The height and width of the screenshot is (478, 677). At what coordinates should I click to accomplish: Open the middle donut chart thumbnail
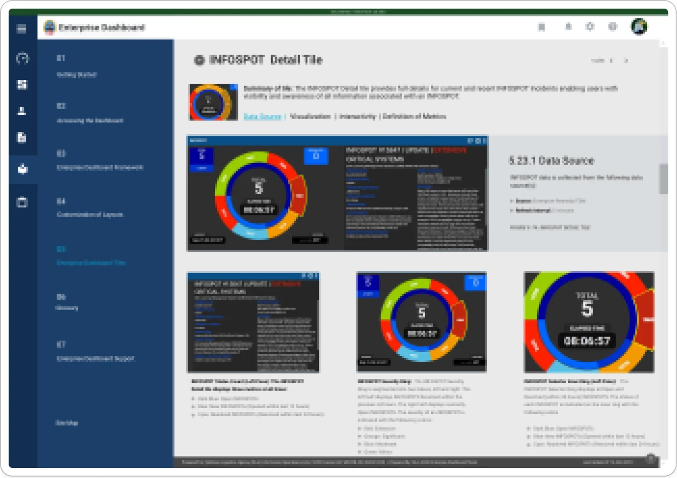coord(421,322)
